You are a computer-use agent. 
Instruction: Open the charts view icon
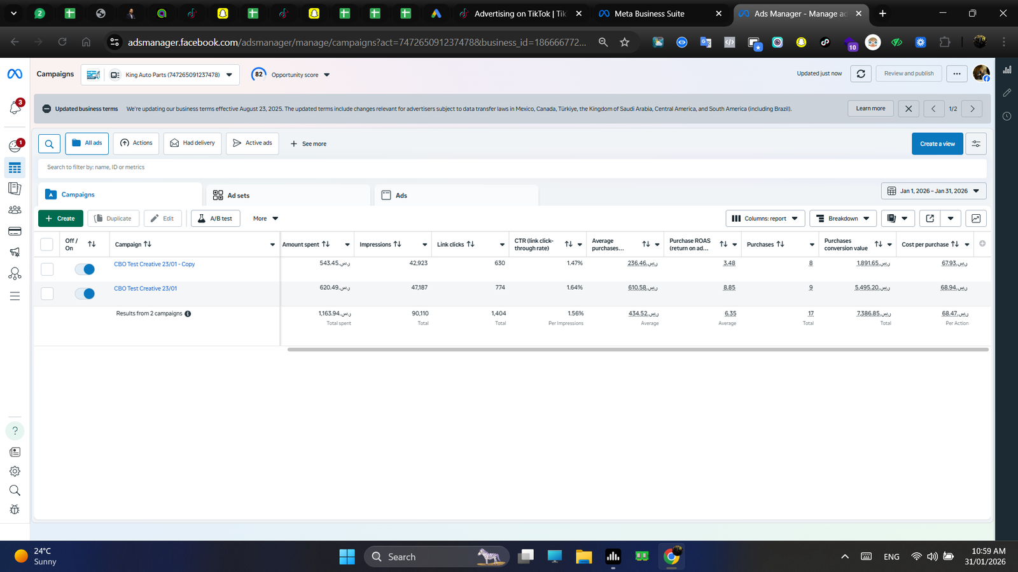[976, 219]
